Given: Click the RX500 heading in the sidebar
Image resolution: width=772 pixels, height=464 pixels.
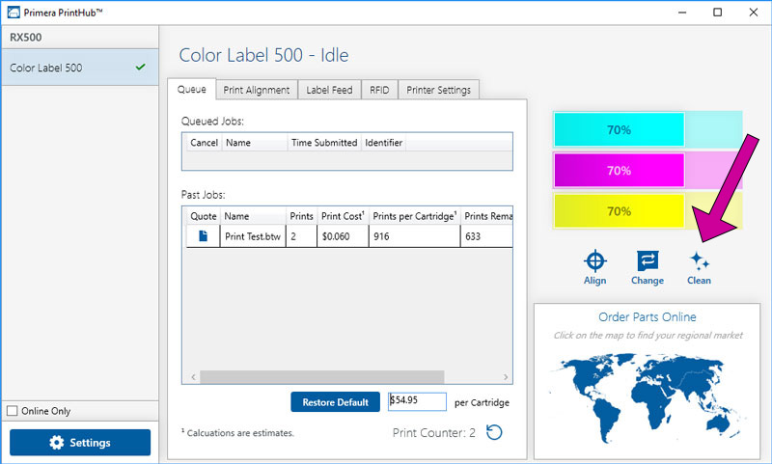Looking at the screenshot, I should point(26,38).
